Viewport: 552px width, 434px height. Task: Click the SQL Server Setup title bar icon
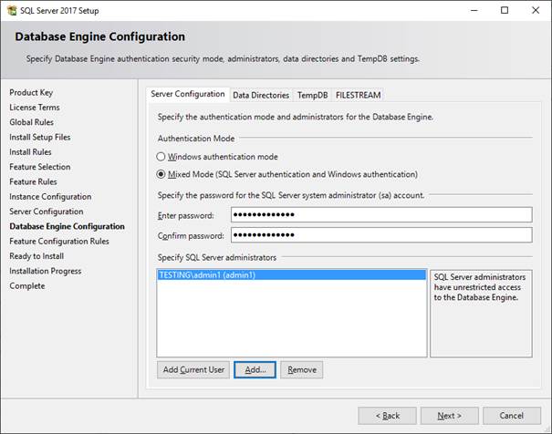coord(12,11)
